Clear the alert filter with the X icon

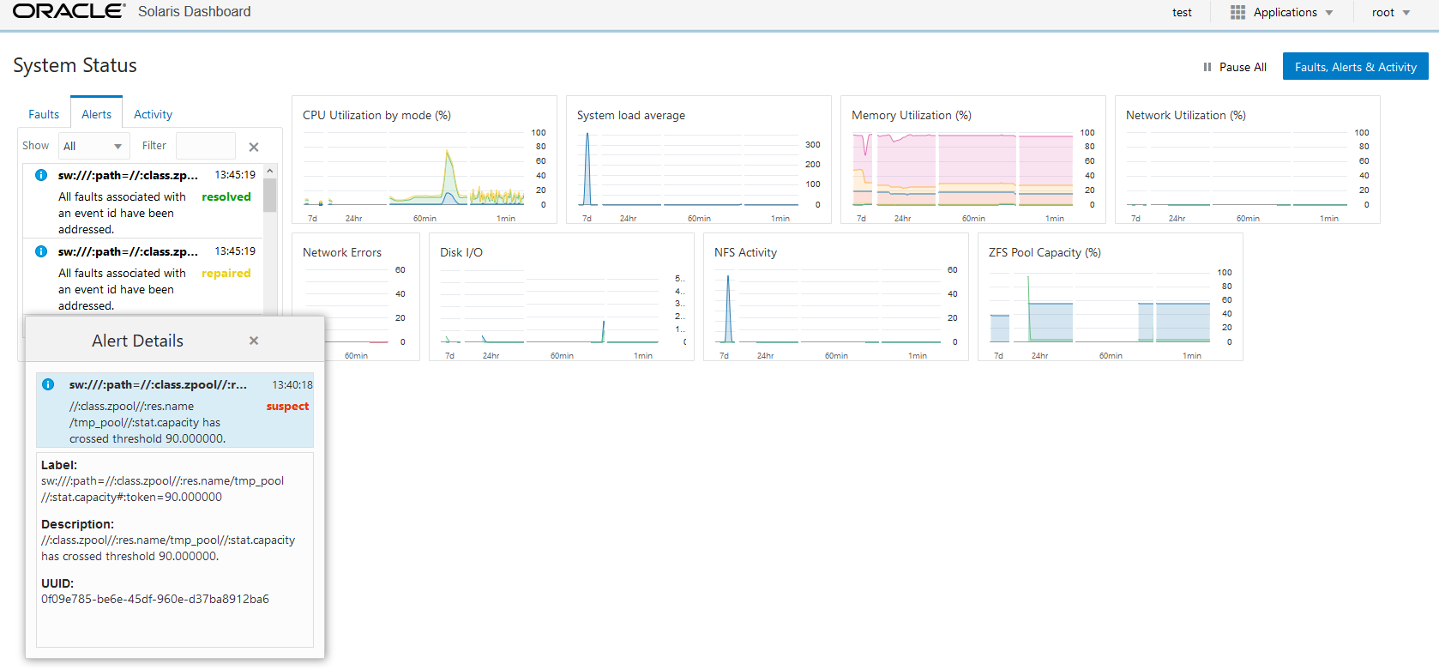point(254,147)
